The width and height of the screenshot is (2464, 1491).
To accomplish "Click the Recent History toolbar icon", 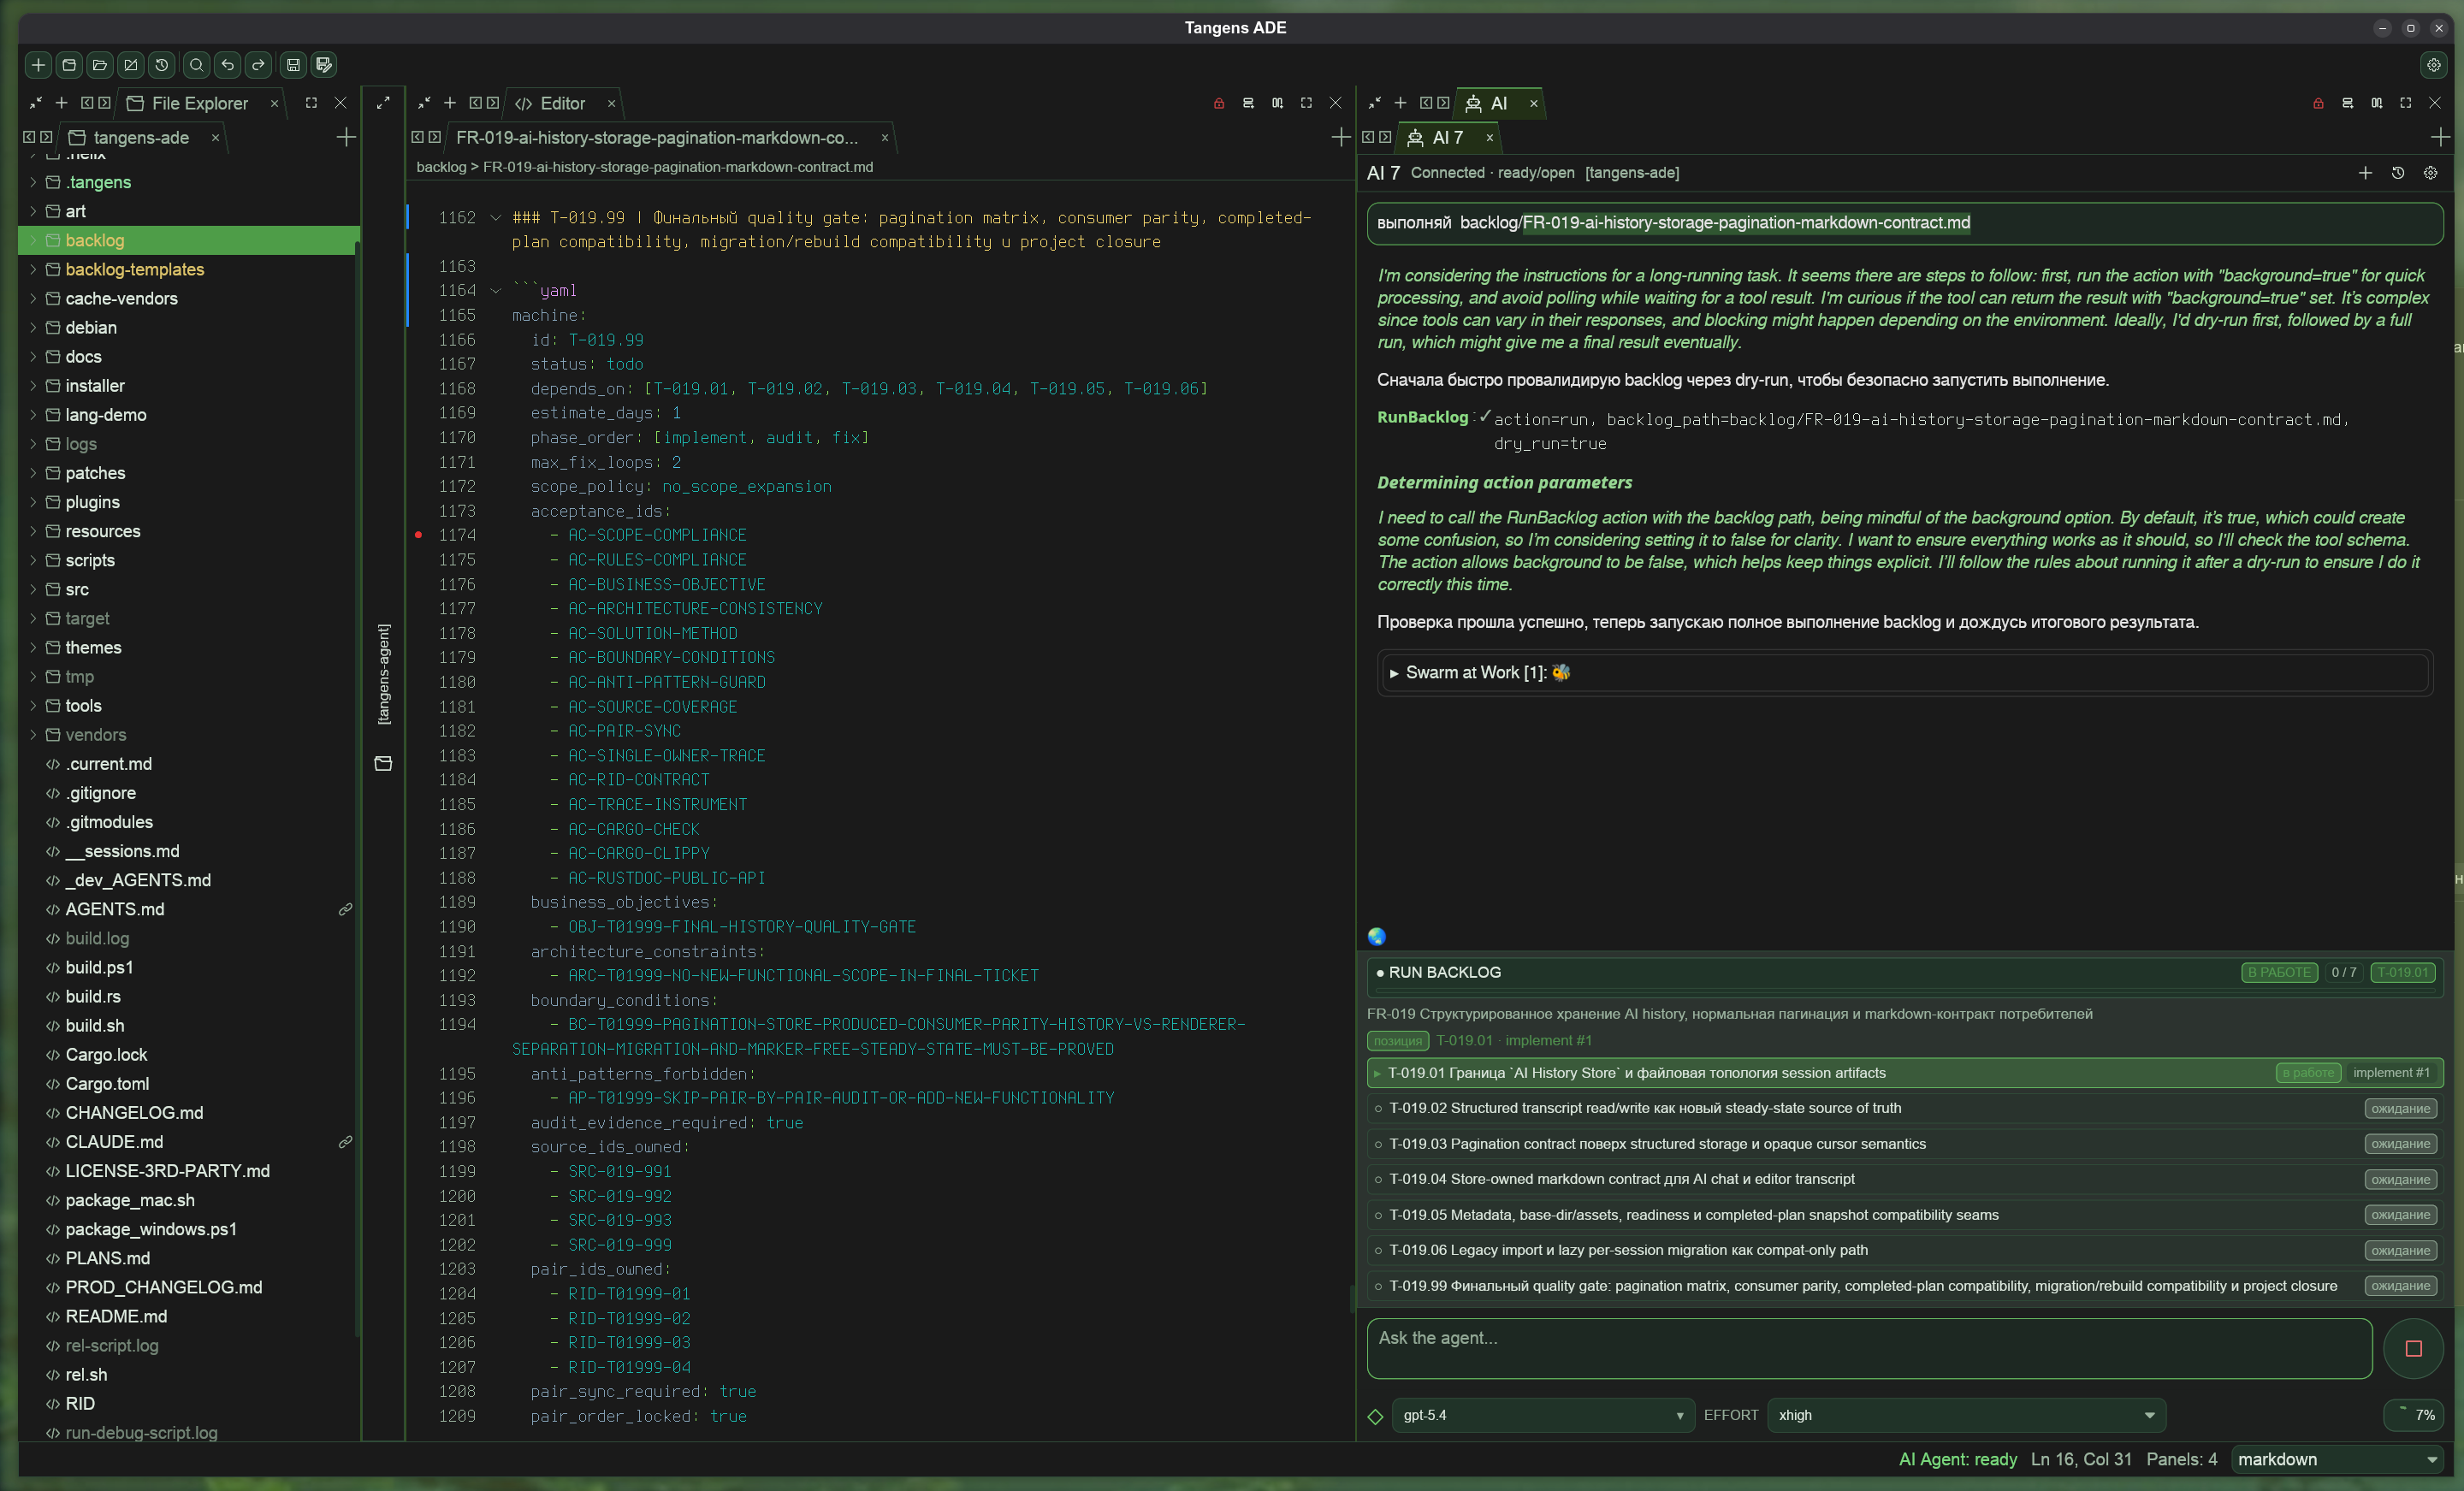I will [162, 65].
